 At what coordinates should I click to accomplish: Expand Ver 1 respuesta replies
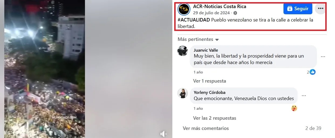210,81
